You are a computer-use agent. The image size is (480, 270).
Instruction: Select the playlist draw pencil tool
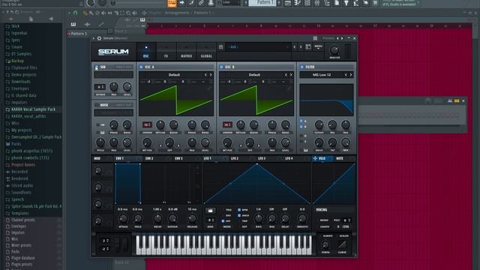(85, 13)
